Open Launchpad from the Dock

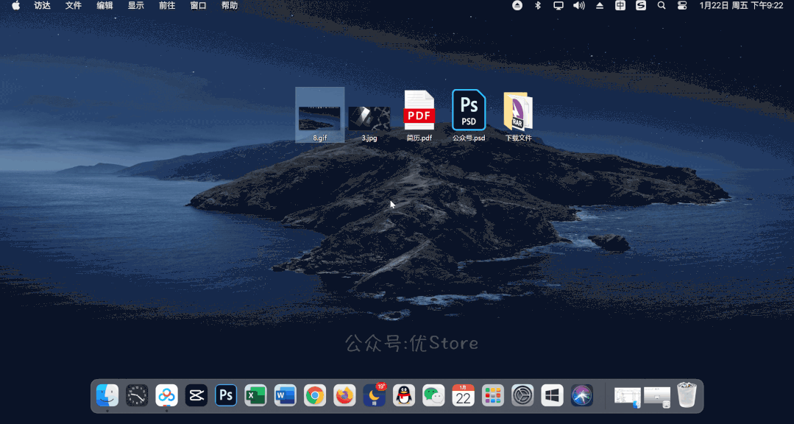click(x=493, y=395)
